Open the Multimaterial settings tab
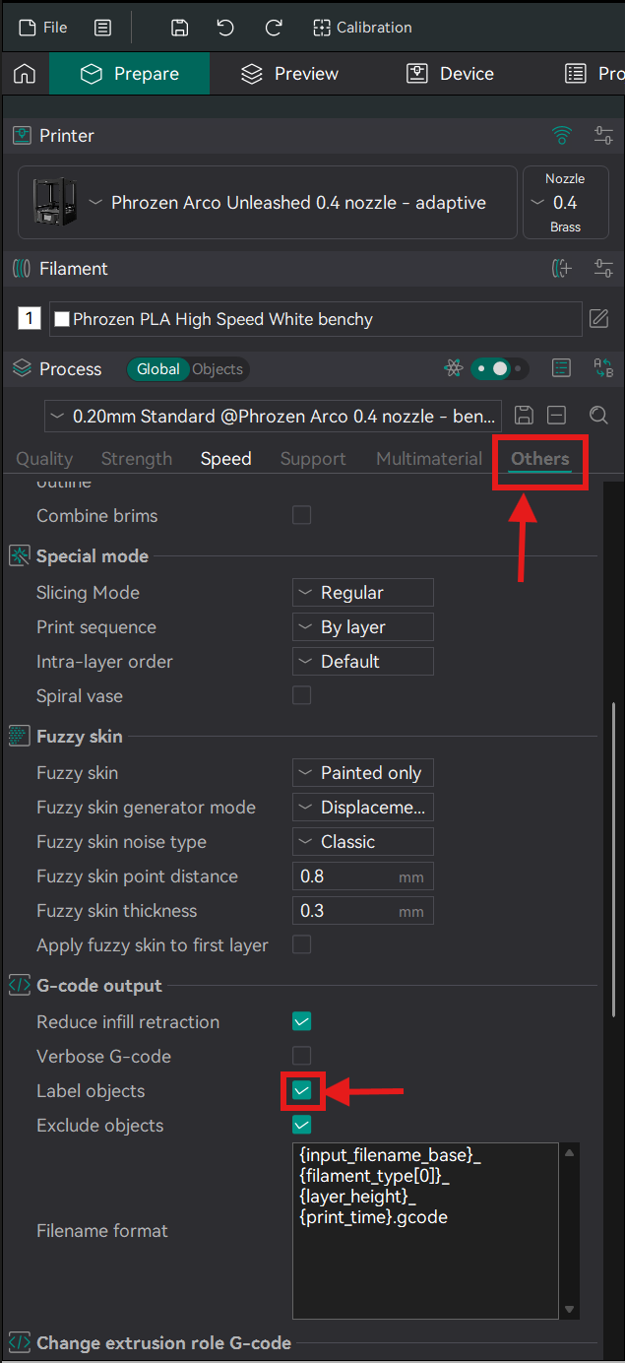 [x=429, y=459]
